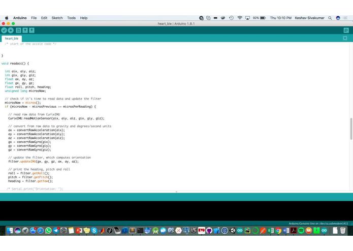Screen dimensions: 353x251
Task: Click the line 'float roll, pitch, heading;'
Action: click(x=28, y=87)
